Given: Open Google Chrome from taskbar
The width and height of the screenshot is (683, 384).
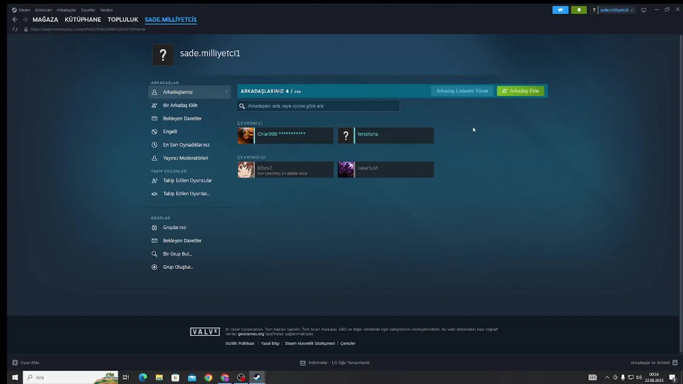Looking at the screenshot, I should (x=208, y=378).
